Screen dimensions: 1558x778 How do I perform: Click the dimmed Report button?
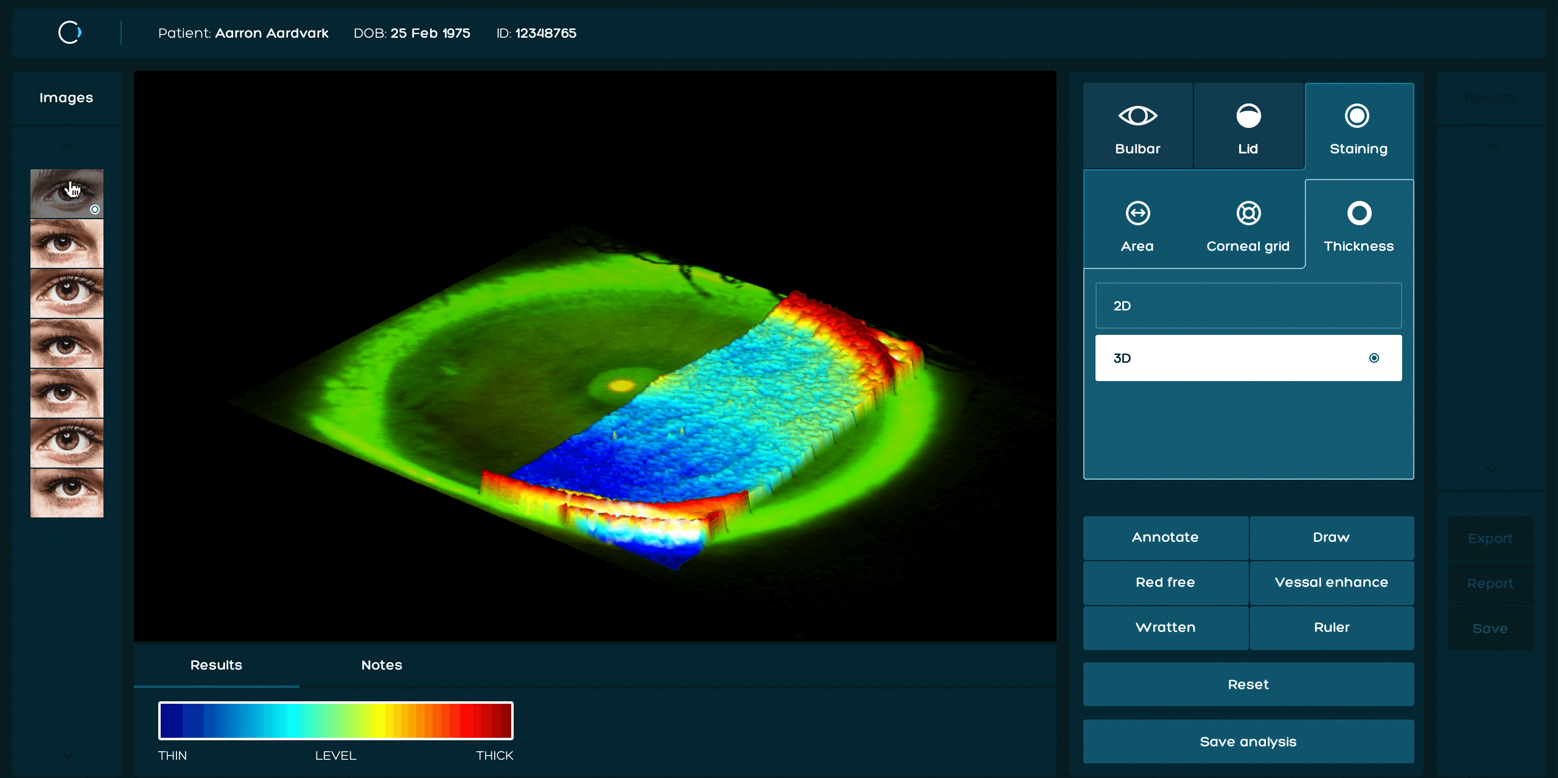click(1490, 584)
